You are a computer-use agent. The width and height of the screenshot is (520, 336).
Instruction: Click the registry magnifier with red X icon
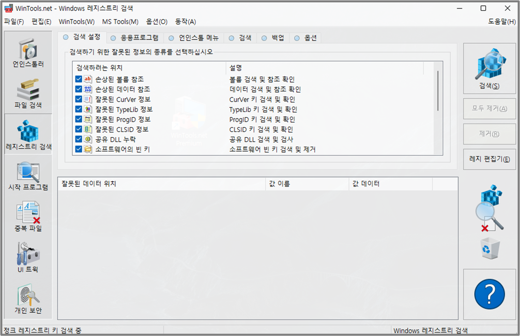point(490,208)
